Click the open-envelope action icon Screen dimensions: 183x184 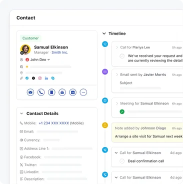(x=62, y=92)
